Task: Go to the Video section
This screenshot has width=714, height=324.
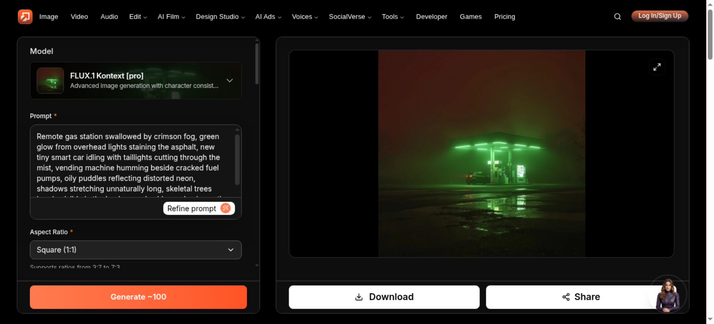Action: tap(79, 17)
